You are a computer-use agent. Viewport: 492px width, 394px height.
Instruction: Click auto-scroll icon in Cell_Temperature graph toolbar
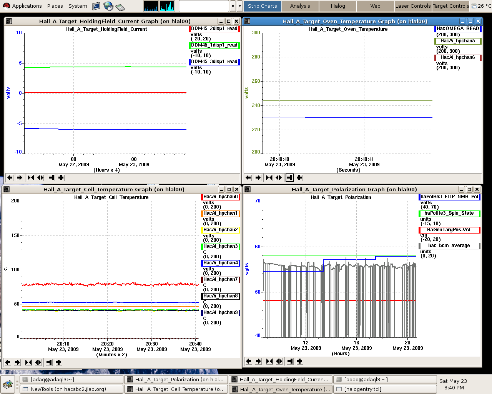pyautogui.click(x=49, y=362)
